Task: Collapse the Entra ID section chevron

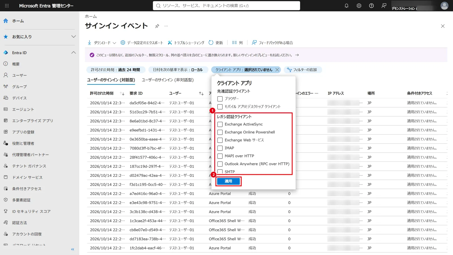Action: click(x=74, y=52)
